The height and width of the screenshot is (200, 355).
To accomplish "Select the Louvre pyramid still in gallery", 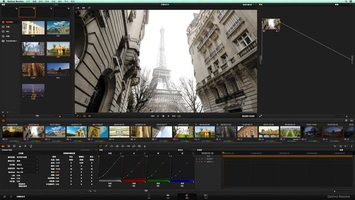I will pyautogui.click(x=58, y=28).
